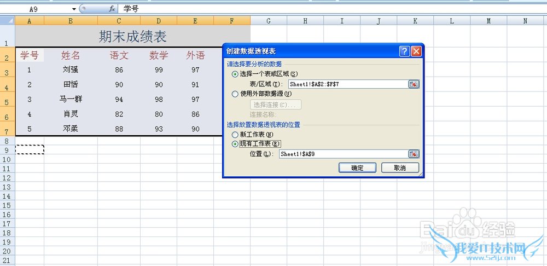Viewport: 547px width, 266px height.
Task: Click the 表/区域 input field
Action: (348, 84)
